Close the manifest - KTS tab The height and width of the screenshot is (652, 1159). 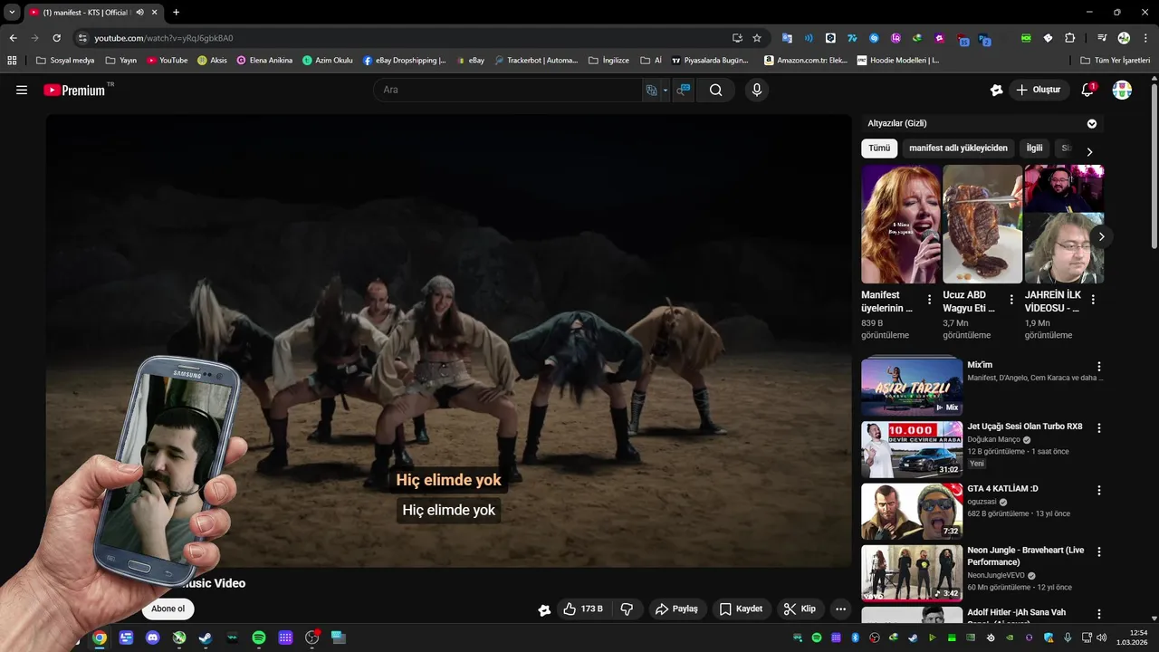click(x=154, y=13)
